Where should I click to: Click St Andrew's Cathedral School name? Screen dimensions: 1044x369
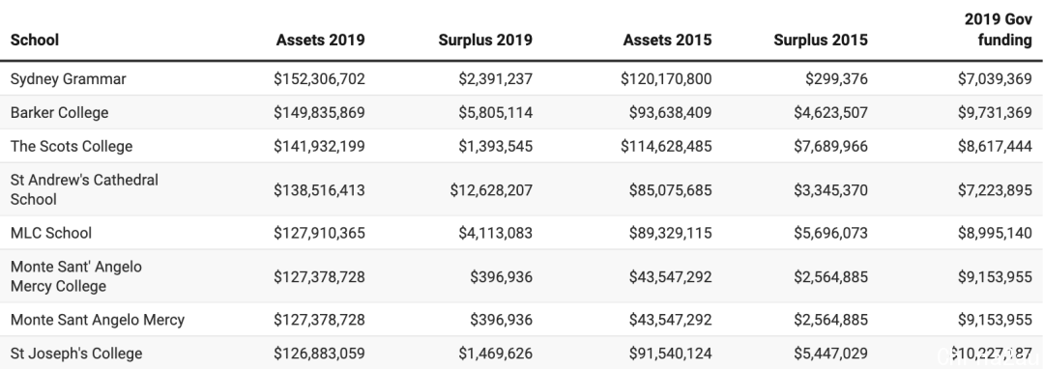coord(84,189)
